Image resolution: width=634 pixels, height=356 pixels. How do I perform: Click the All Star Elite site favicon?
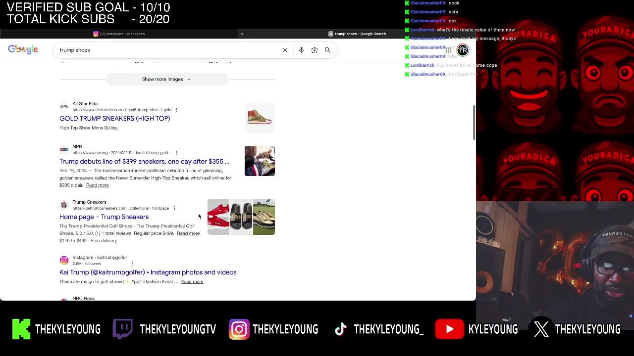64,106
